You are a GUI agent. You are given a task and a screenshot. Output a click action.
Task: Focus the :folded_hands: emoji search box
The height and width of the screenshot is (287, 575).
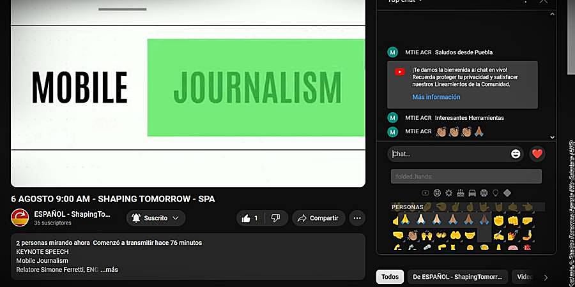[466, 177]
